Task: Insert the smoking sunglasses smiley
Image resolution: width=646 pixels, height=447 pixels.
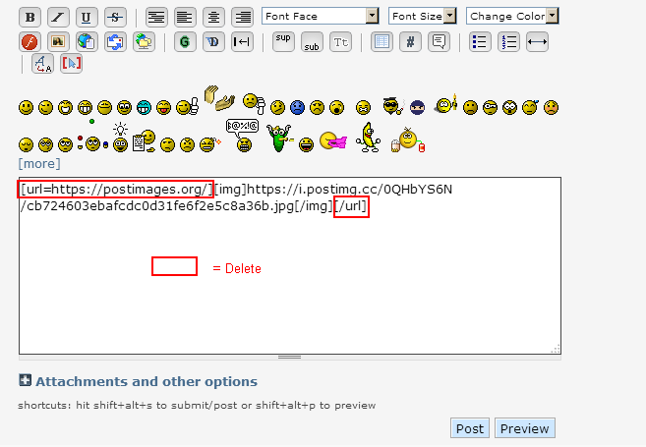Action: [392, 106]
